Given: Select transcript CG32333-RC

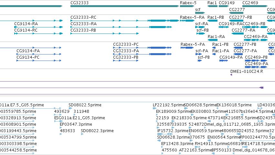Looking at the screenshot, I should tap(83, 17).
